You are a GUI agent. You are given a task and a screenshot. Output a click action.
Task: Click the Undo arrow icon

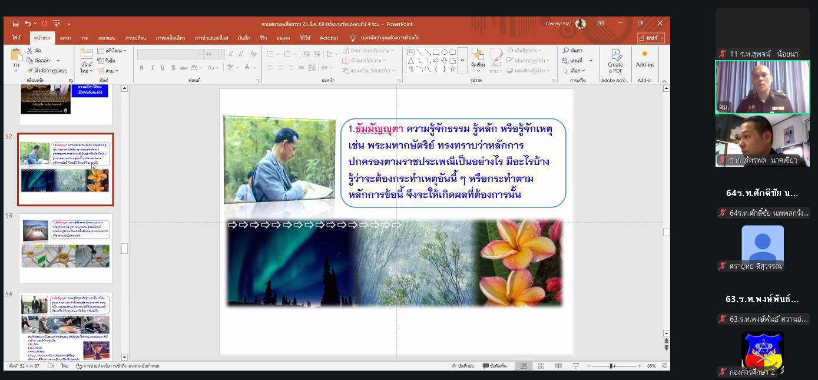[28, 24]
